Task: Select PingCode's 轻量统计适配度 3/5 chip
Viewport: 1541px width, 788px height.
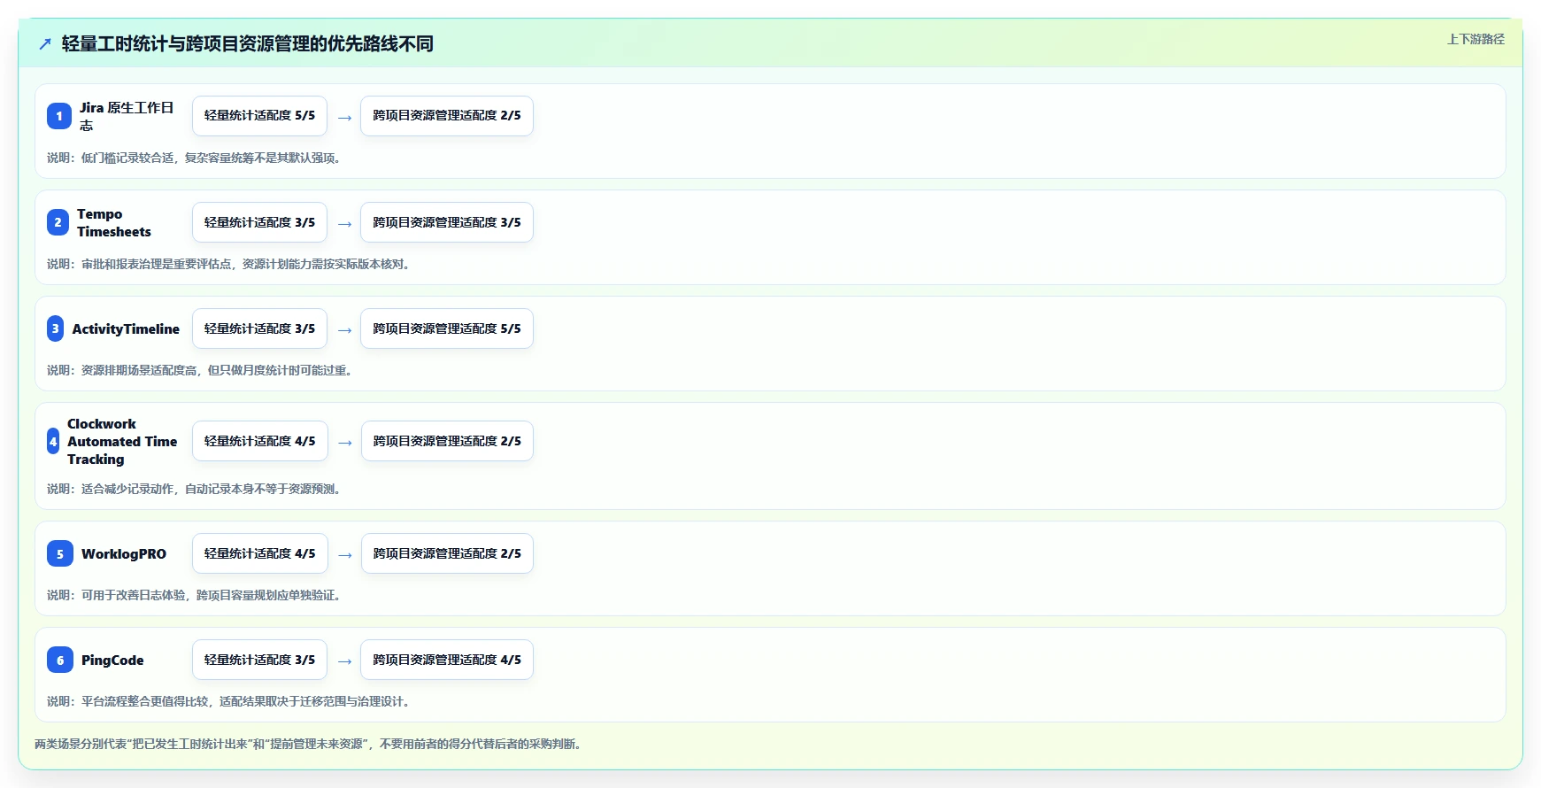Action: (259, 660)
